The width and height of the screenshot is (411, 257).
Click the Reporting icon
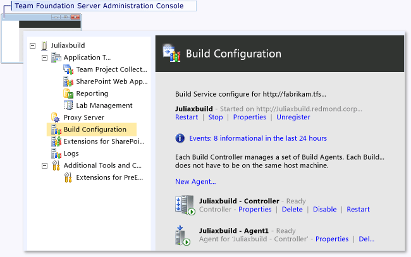[68, 93]
